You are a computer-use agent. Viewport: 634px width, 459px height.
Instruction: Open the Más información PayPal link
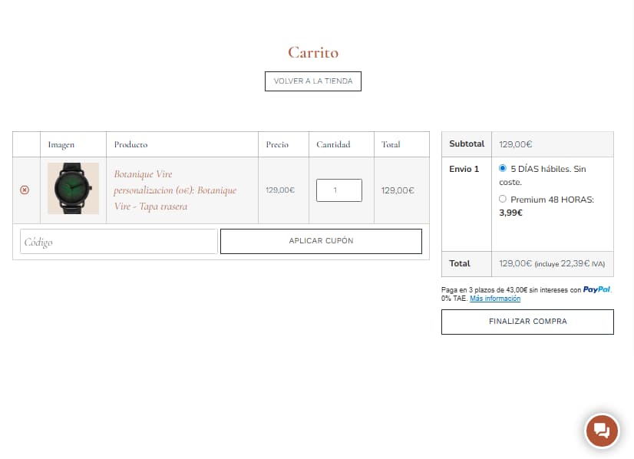(494, 299)
